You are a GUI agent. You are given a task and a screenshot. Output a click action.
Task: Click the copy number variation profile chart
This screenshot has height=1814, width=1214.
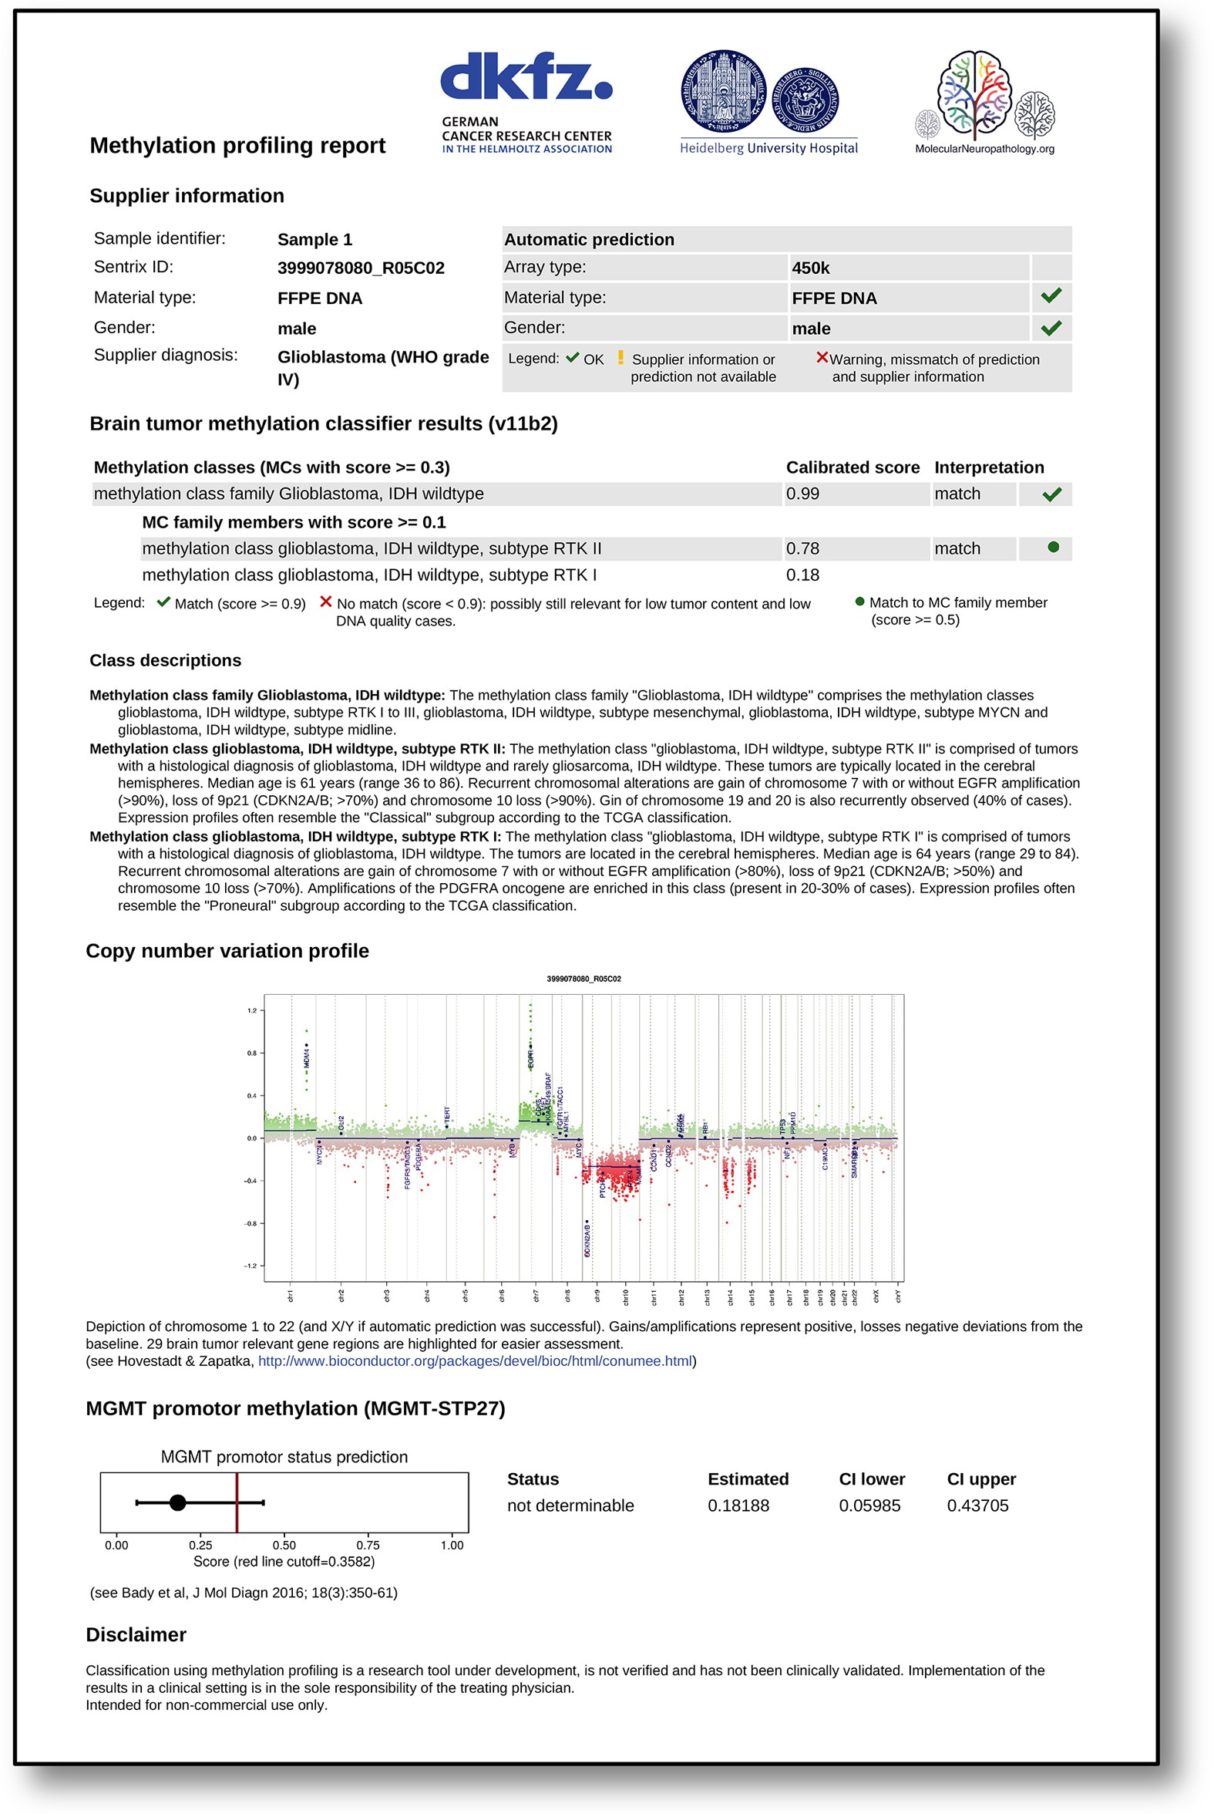(573, 1138)
